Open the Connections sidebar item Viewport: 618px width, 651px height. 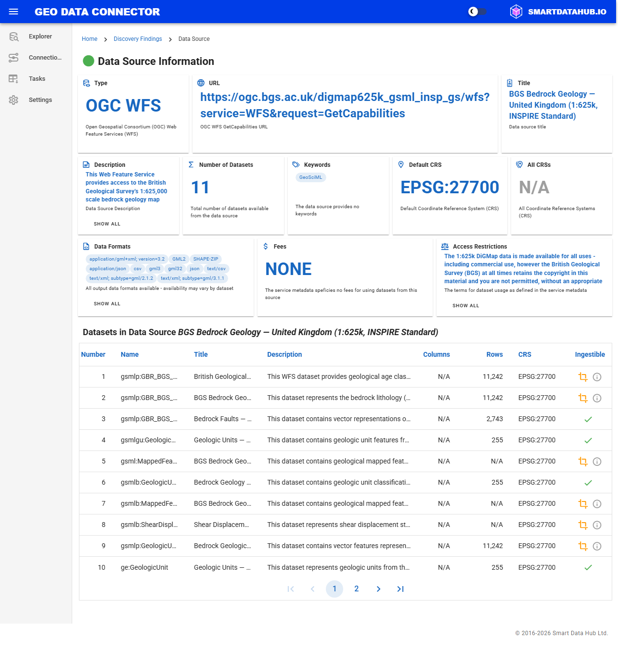coord(36,58)
